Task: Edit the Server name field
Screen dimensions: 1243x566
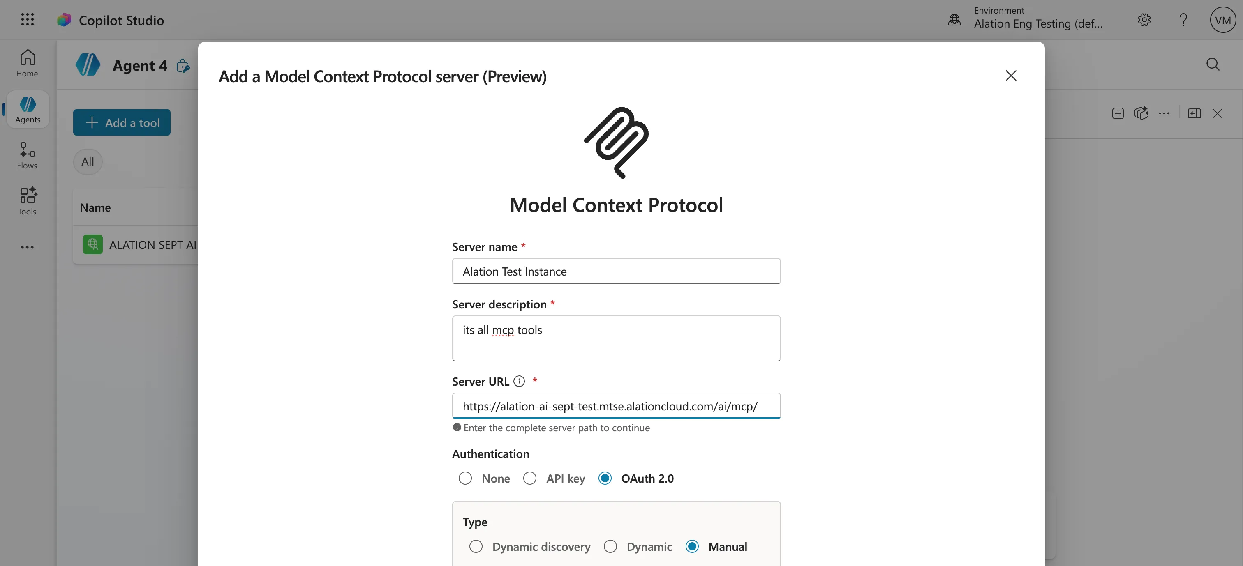Action: [x=616, y=271]
